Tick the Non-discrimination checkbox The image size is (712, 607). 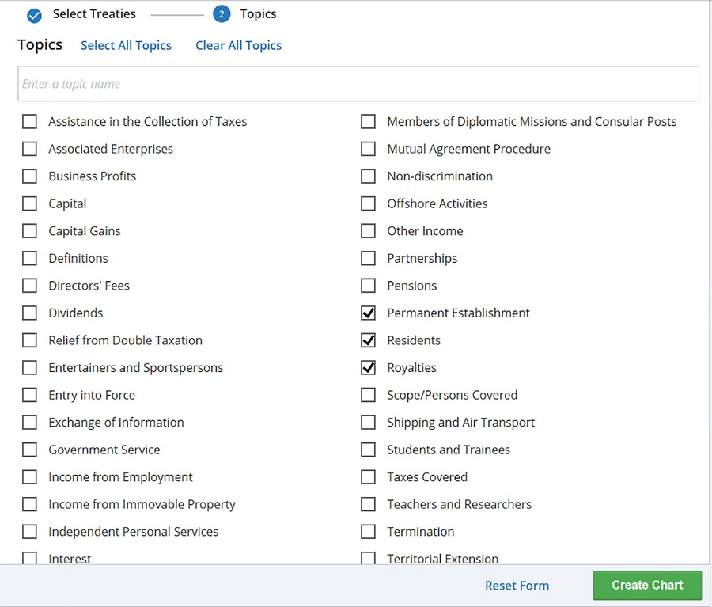pos(368,176)
